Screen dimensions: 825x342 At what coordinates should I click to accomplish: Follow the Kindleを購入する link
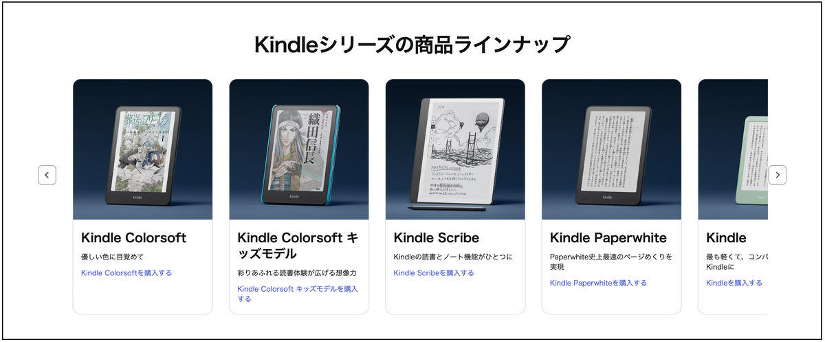[x=734, y=283]
